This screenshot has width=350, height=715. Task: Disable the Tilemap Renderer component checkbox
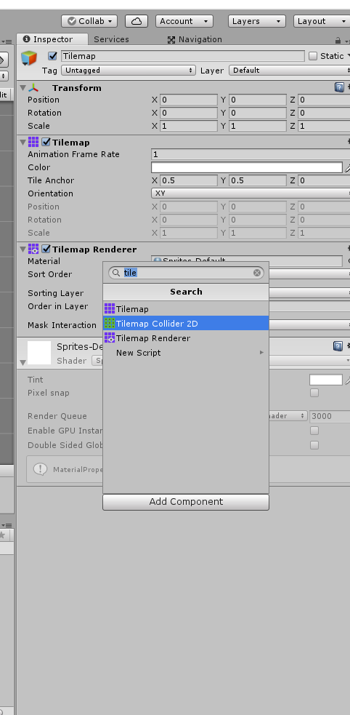[46, 249]
